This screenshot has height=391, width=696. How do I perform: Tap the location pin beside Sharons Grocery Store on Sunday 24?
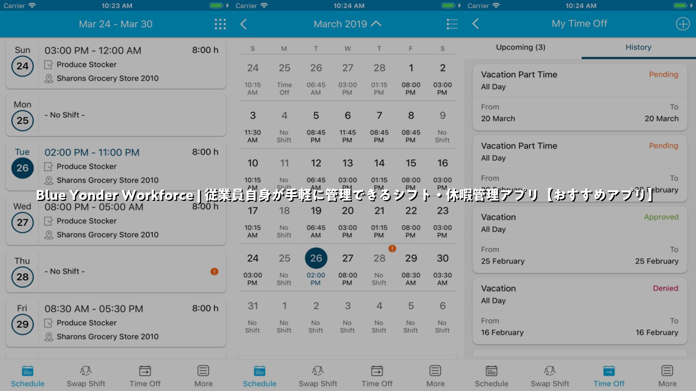tap(49, 79)
